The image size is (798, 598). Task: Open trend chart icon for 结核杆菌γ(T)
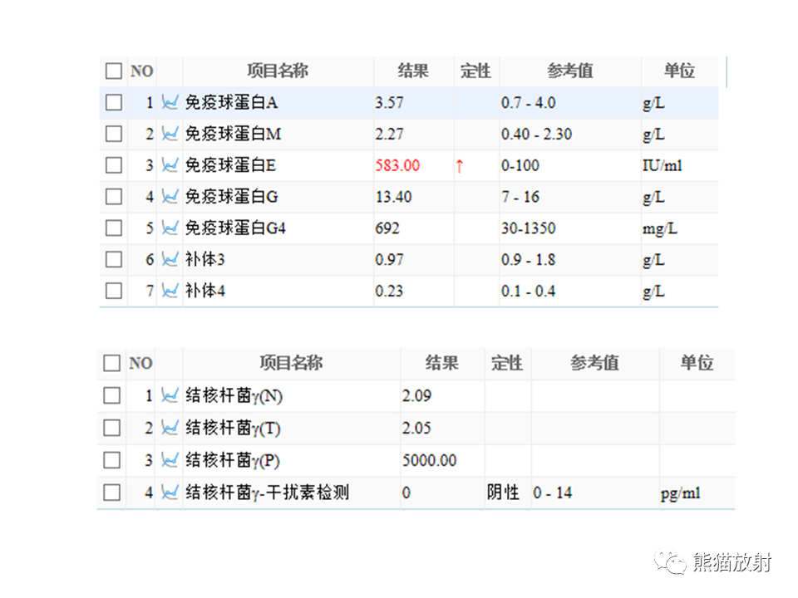pyautogui.click(x=170, y=428)
